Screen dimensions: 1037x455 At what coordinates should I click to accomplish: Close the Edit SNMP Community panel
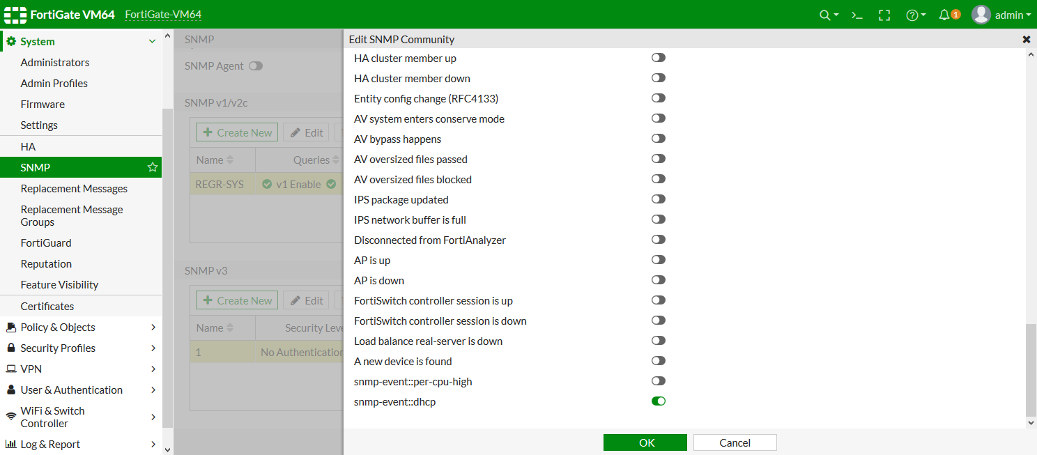(1027, 40)
